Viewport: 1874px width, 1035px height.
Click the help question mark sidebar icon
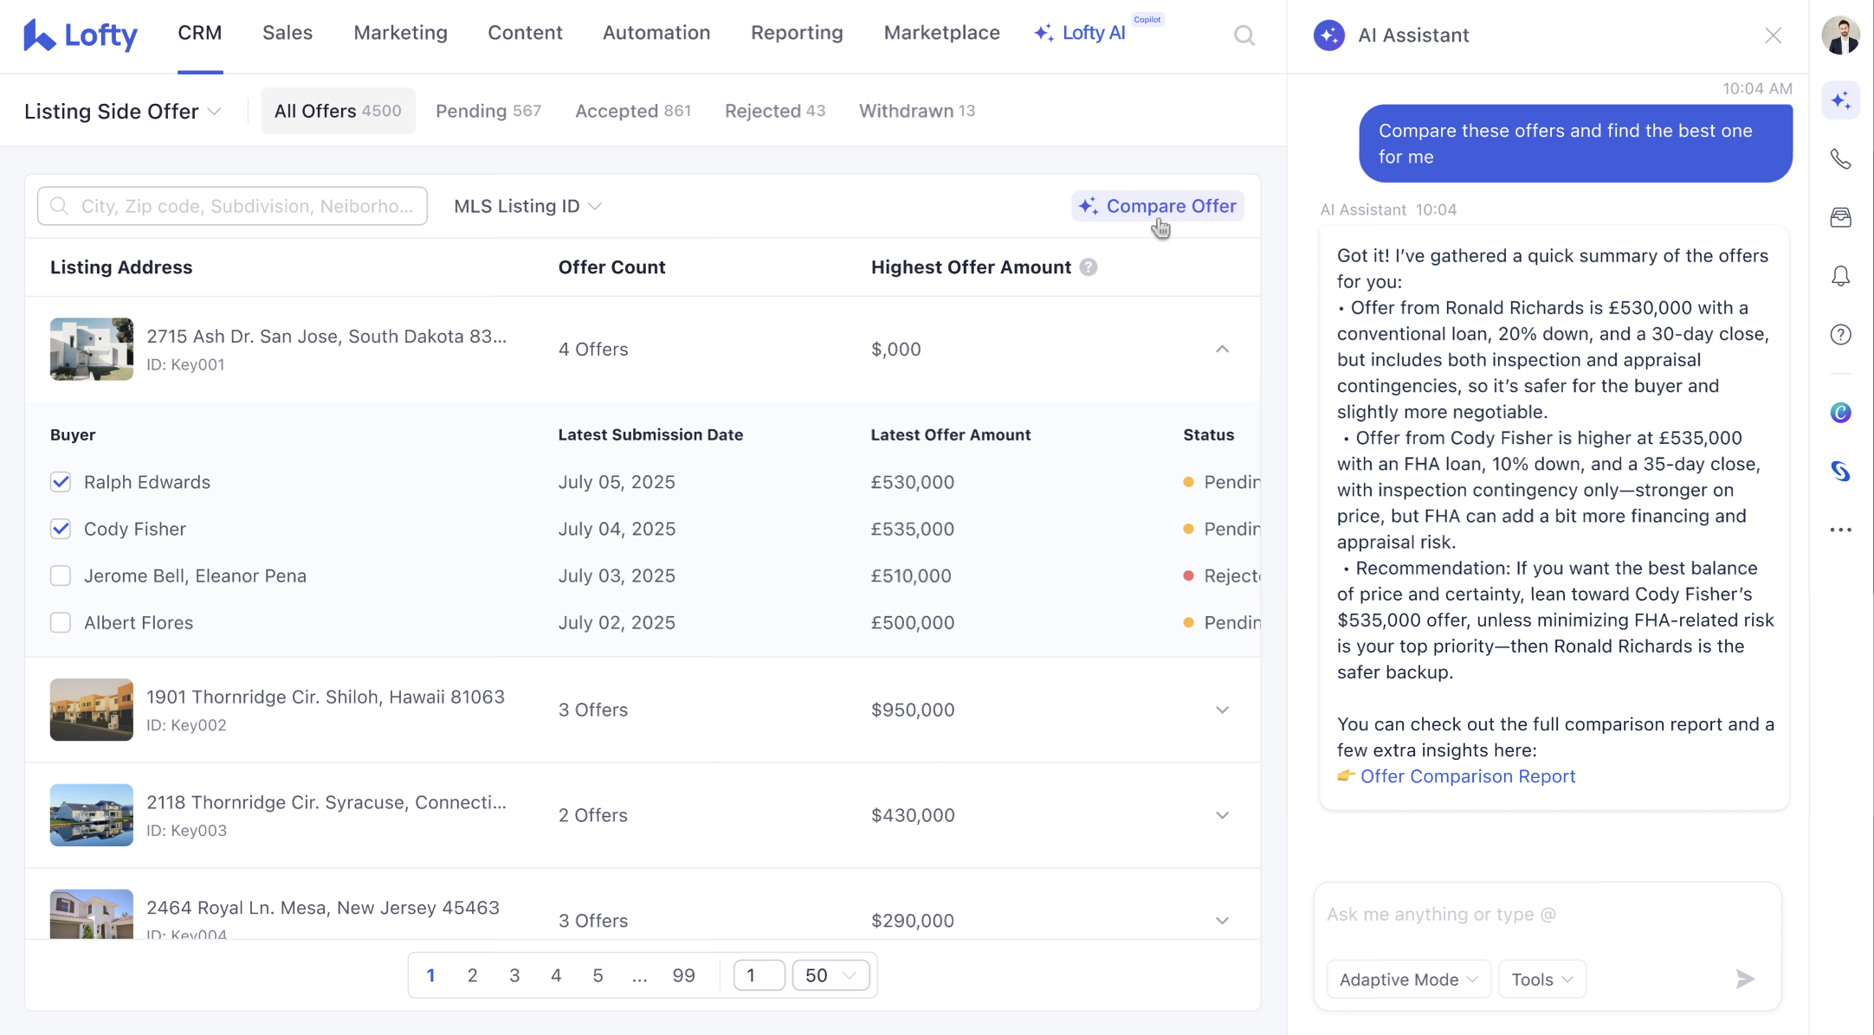pyautogui.click(x=1840, y=335)
